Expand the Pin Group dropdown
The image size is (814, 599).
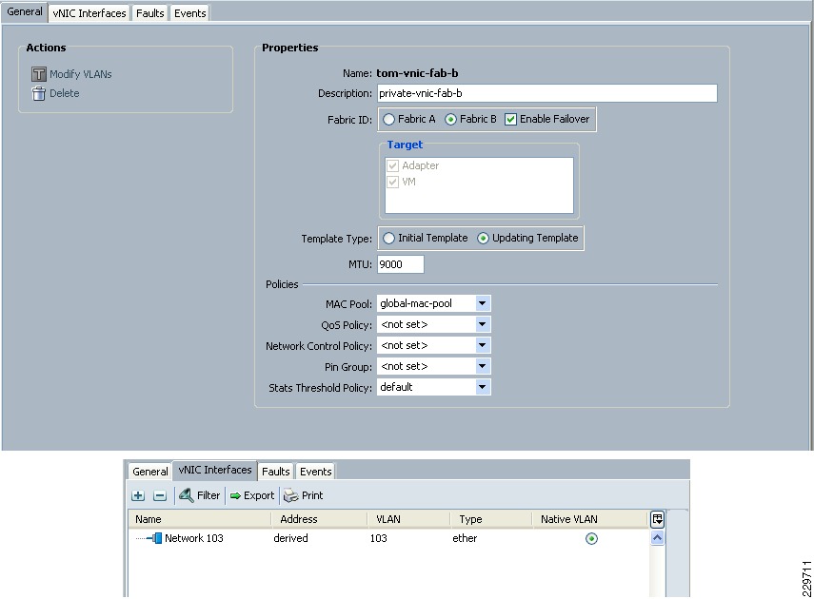483,366
